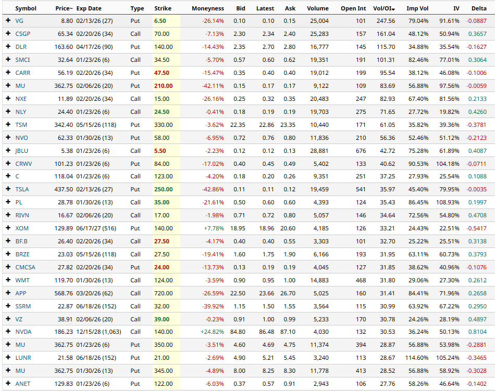This screenshot has width=495, height=391.
Task: Open the VG symbol link
Action: (x=19, y=21)
